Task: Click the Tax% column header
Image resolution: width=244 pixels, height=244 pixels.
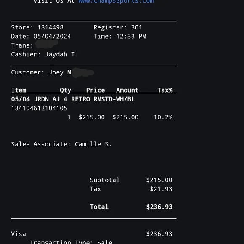Action: (x=165, y=90)
